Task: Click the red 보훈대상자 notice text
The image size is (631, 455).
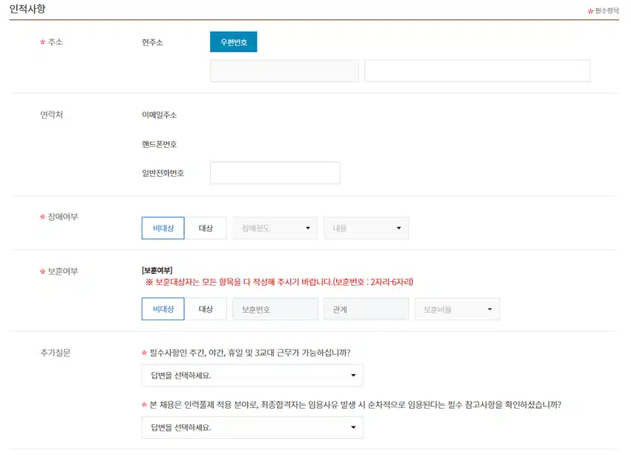Action: point(279,282)
